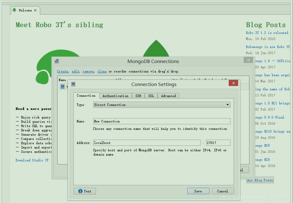
Task: Open blog post dated 20 Apr 2017
Action: pos(273,61)
